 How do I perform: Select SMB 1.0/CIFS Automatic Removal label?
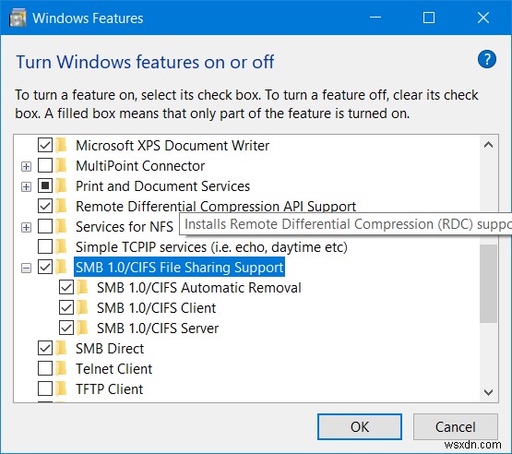click(199, 287)
